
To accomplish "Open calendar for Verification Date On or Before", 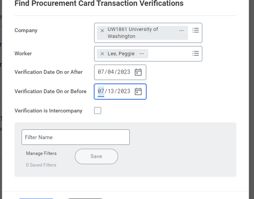I will click(x=138, y=92).
